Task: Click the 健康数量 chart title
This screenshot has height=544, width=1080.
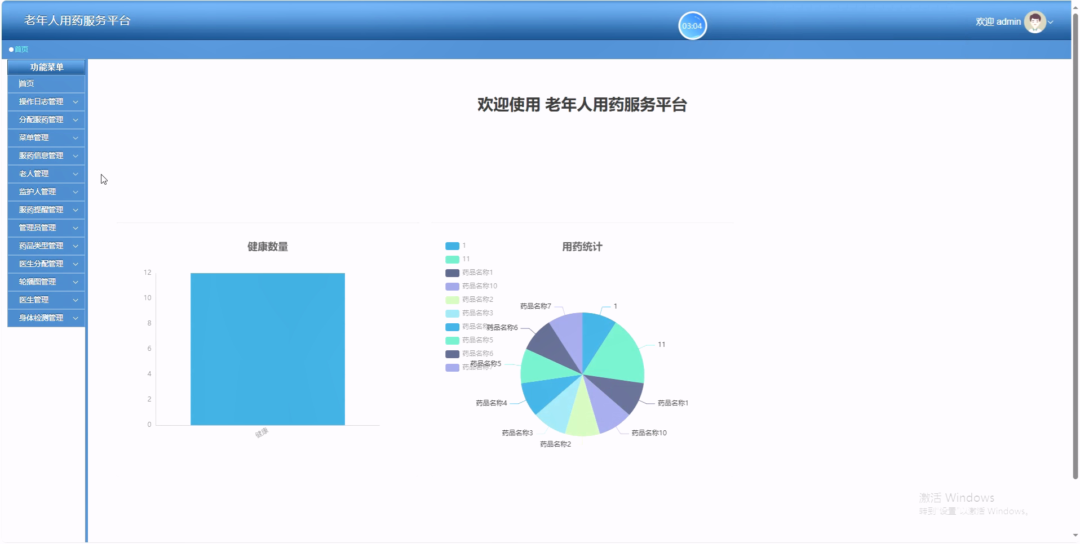Action: pos(268,247)
